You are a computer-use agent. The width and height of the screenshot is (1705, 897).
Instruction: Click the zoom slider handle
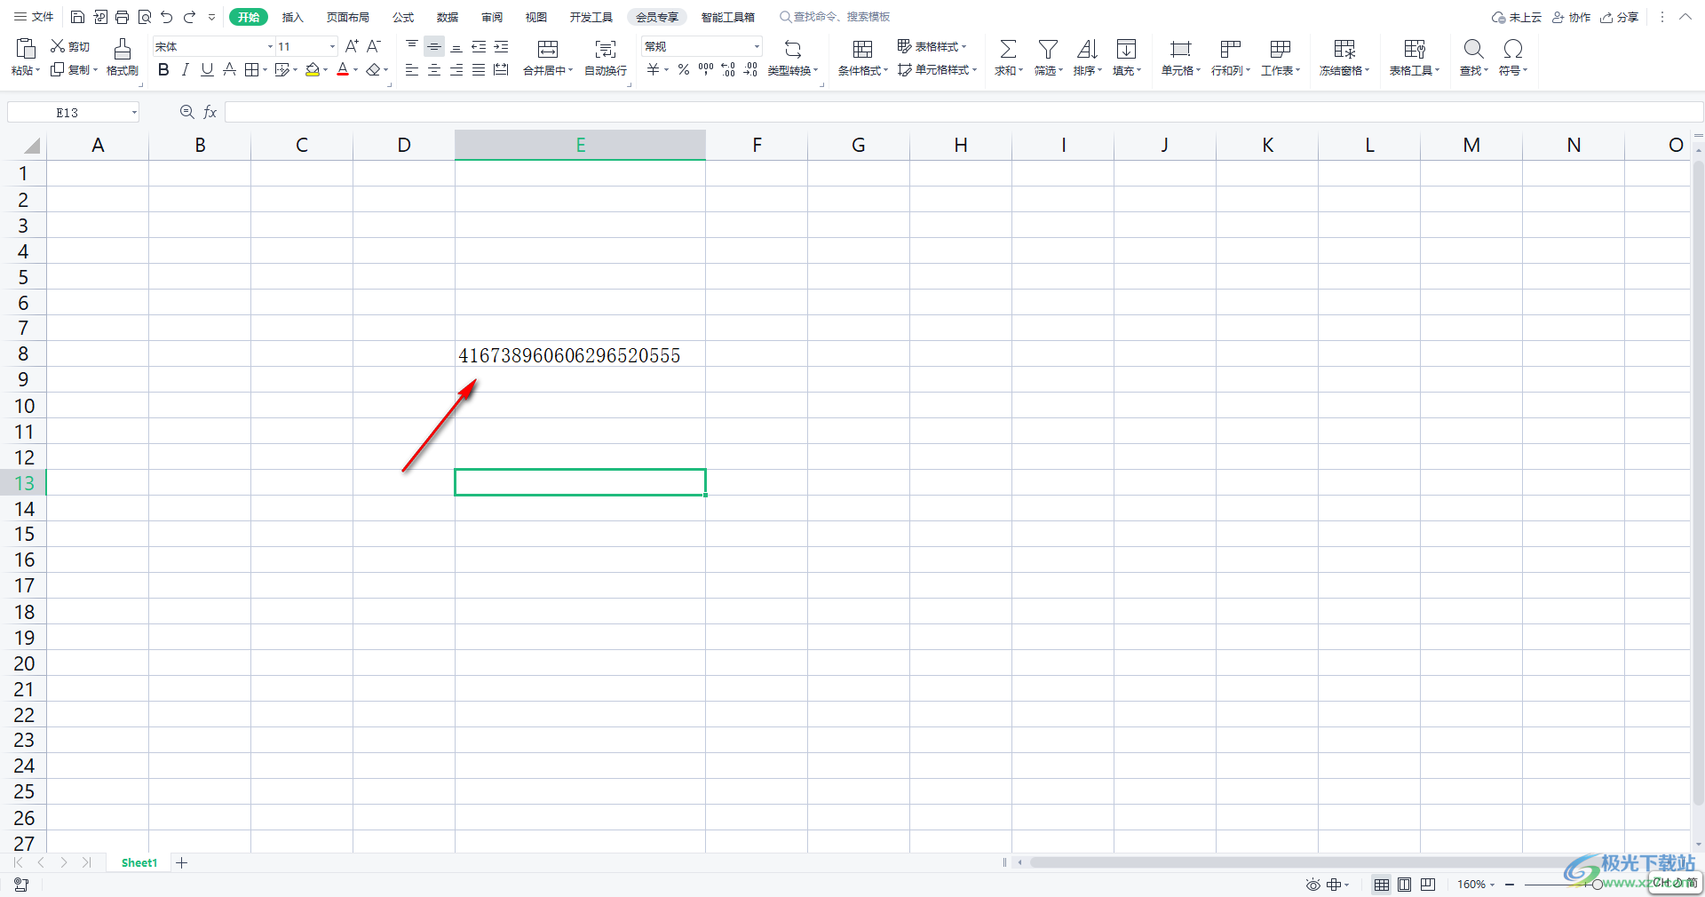1597,885
